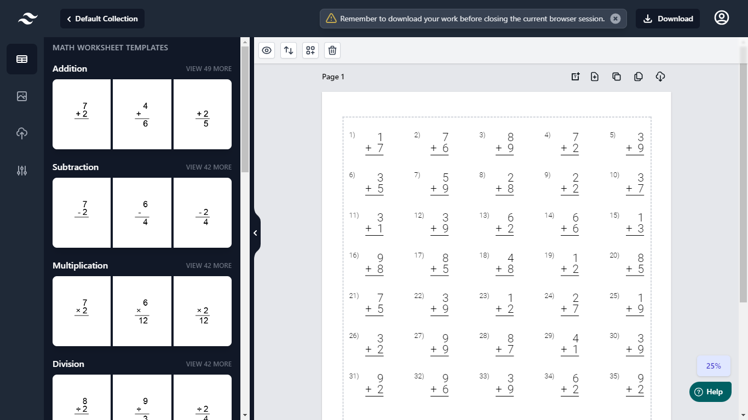Image resolution: width=748 pixels, height=420 pixels.
Task: Open the cloud upload panel
Action: pos(22,133)
